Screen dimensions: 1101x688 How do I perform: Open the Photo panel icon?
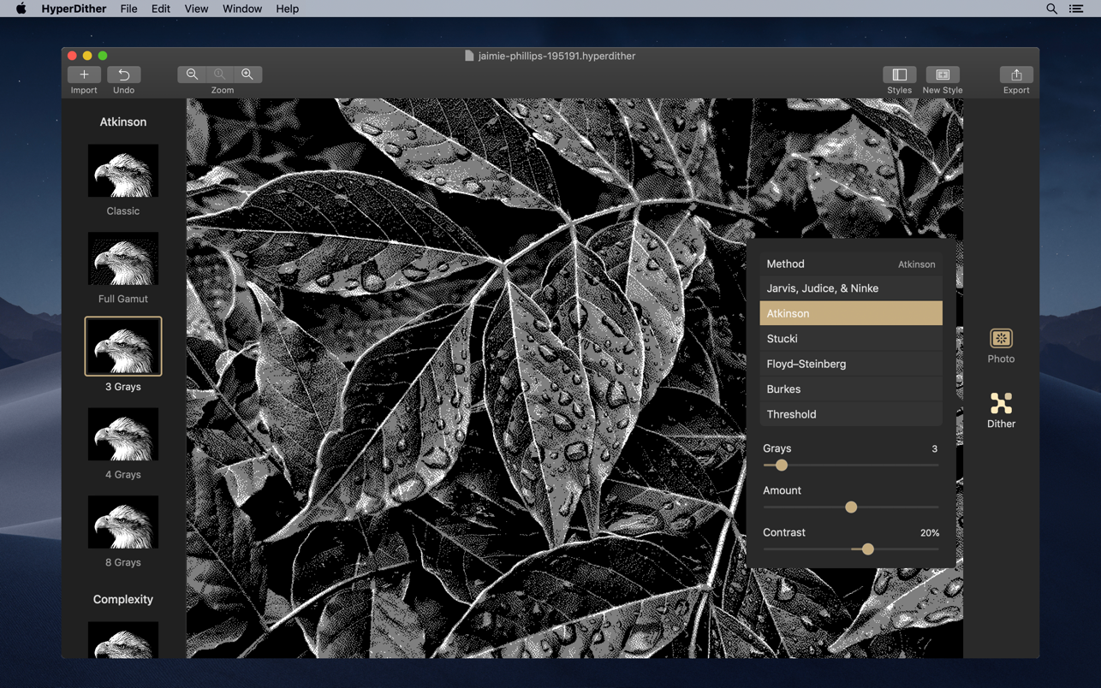click(x=1001, y=339)
